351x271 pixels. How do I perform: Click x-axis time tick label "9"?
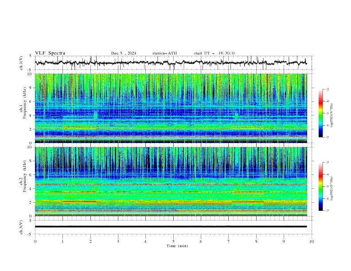point(284,241)
